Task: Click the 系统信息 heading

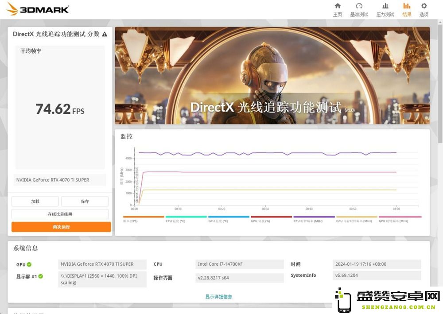Action: pos(25,248)
